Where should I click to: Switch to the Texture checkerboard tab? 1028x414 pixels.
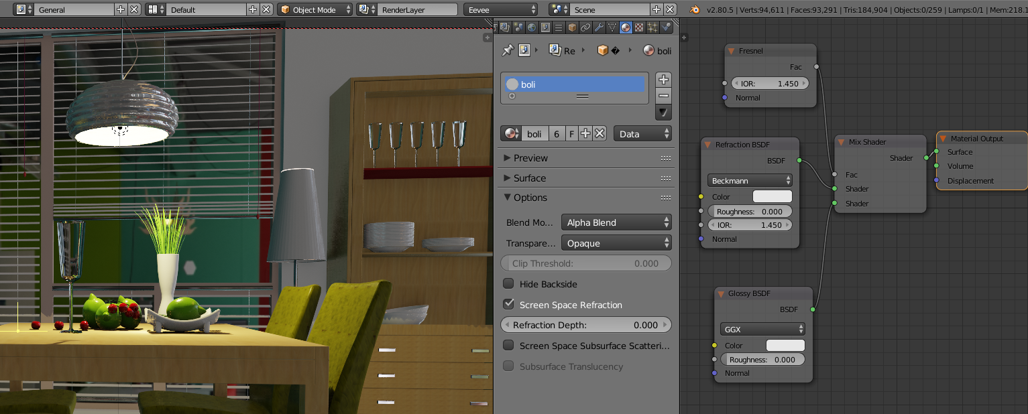point(639,27)
